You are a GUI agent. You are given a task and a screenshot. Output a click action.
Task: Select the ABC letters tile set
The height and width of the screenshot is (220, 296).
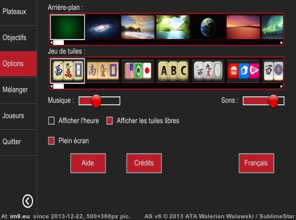tap(173, 71)
